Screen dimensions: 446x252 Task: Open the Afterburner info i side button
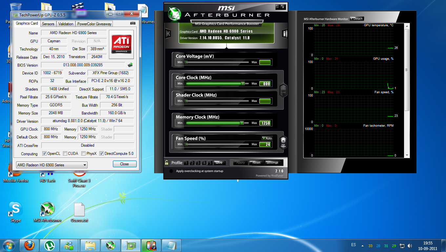(x=285, y=33)
